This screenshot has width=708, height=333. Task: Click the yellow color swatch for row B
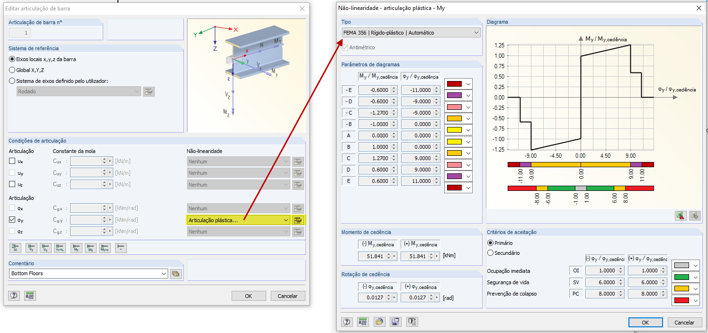tap(454, 142)
